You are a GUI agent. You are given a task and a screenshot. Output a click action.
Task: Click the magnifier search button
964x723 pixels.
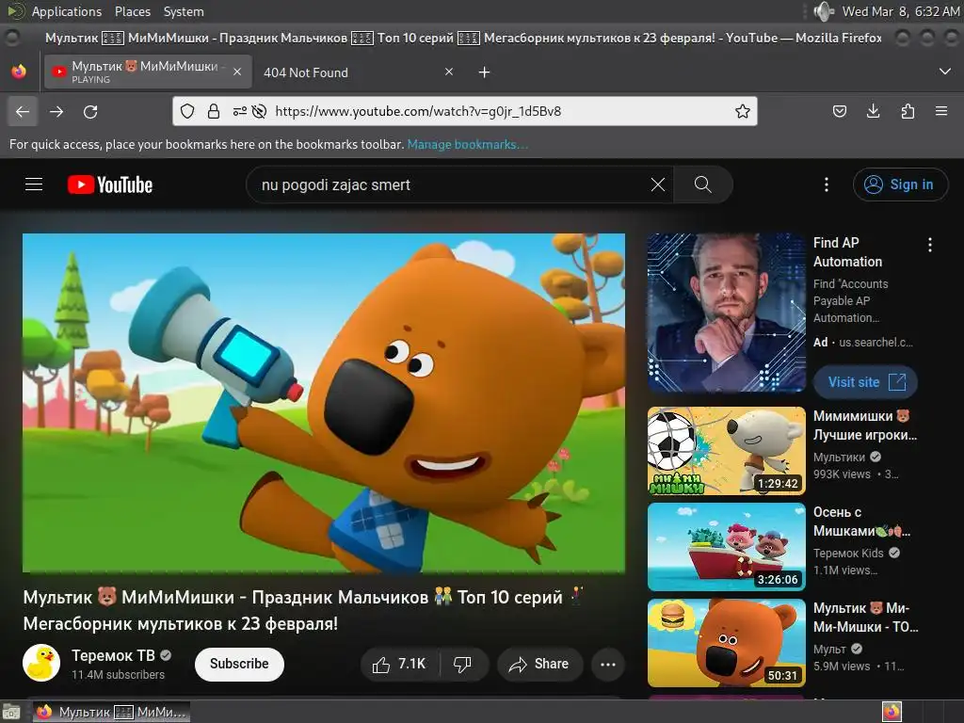[x=702, y=185]
